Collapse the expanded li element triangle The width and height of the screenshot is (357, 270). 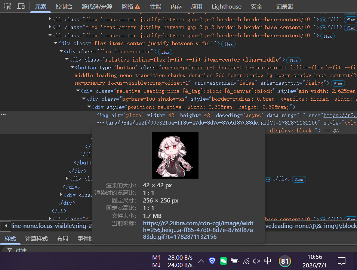click(50, 35)
